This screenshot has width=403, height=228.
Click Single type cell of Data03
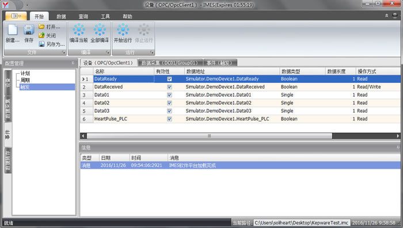point(302,111)
